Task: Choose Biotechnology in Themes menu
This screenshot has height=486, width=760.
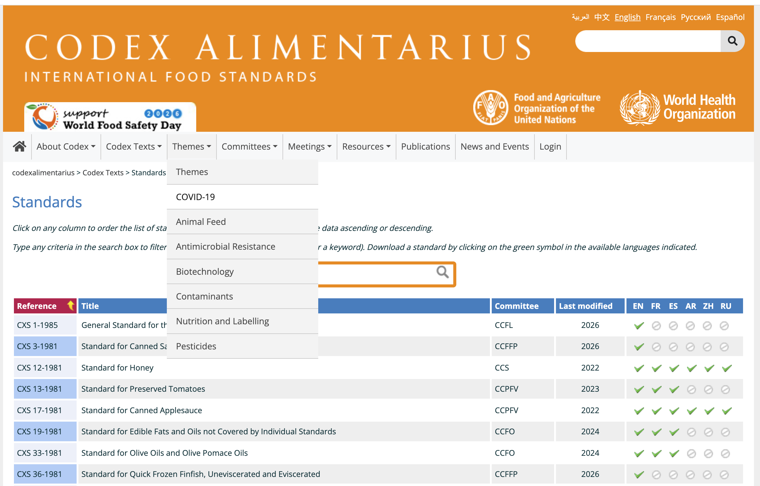Action: (243, 272)
